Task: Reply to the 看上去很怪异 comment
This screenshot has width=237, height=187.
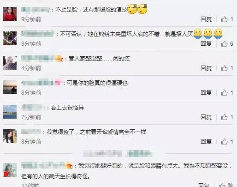Action: click(x=206, y=117)
